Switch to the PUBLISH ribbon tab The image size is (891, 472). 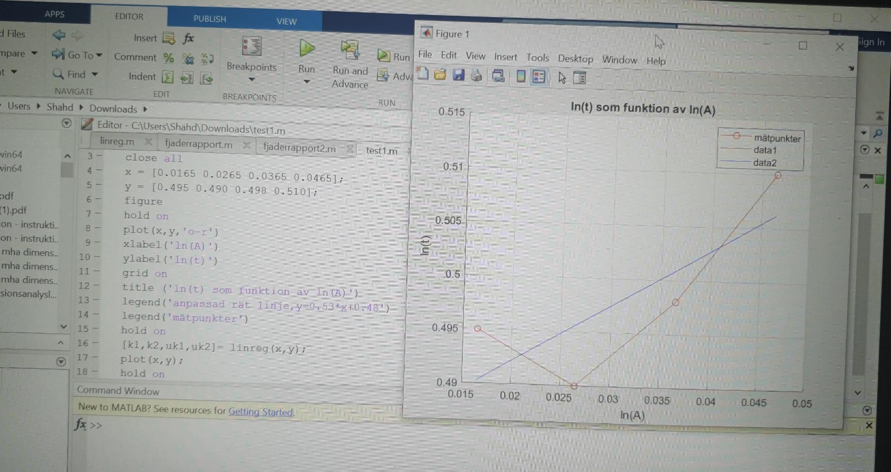click(x=210, y=19)
